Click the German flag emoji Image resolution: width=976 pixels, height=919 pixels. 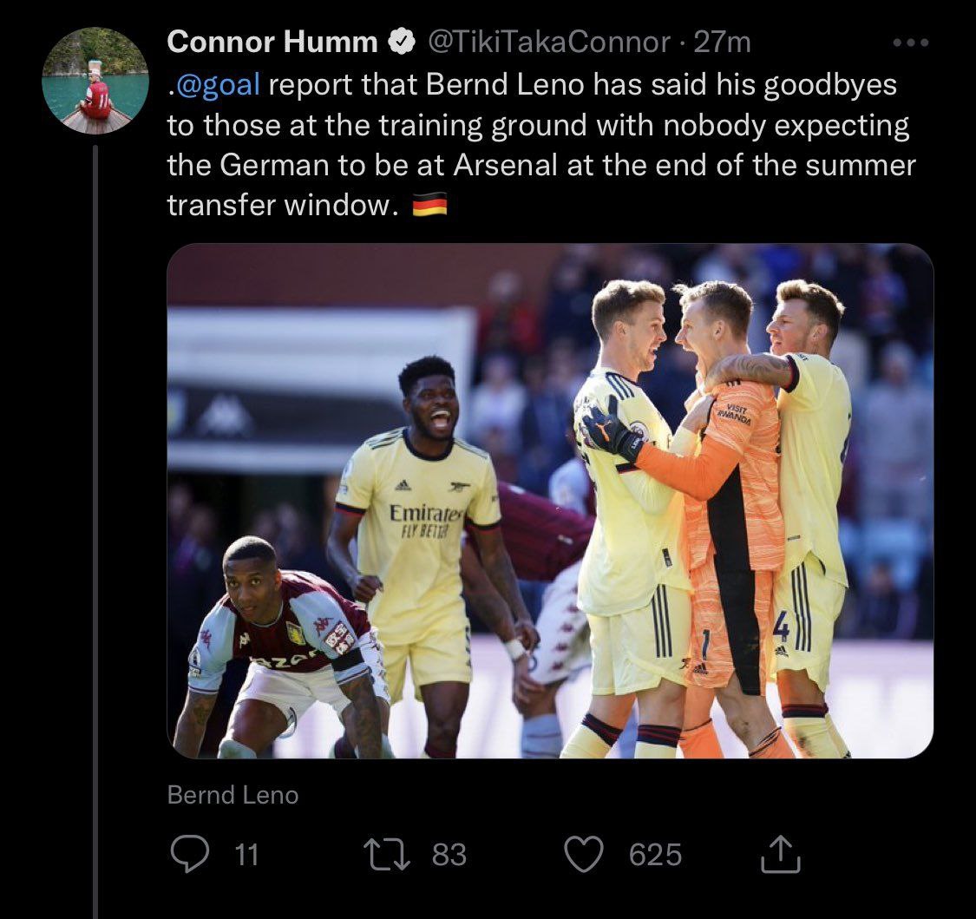coord(429,205)
